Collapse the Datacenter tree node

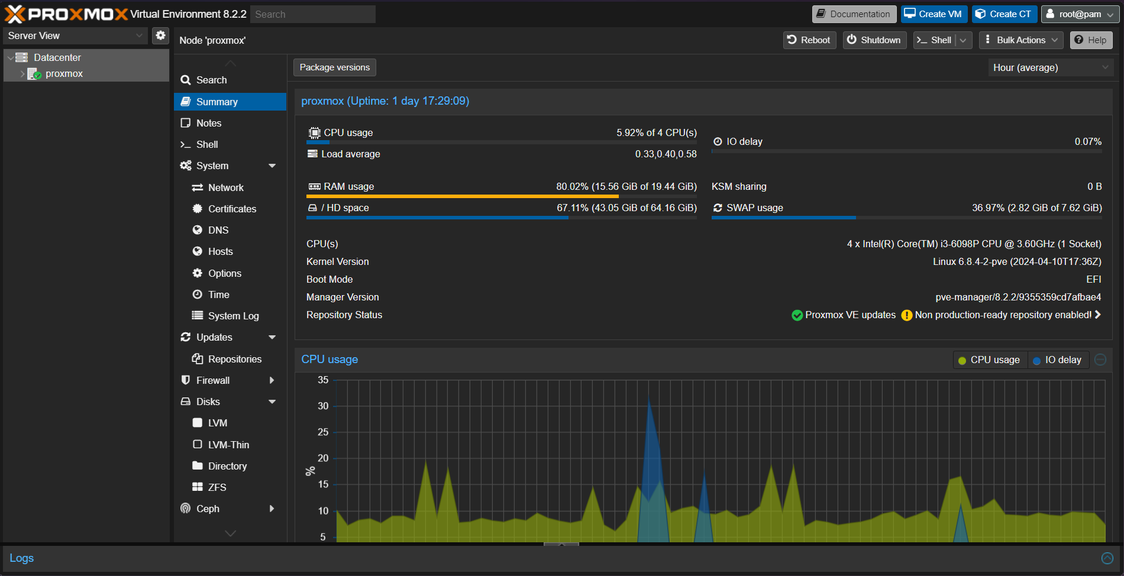10,58
